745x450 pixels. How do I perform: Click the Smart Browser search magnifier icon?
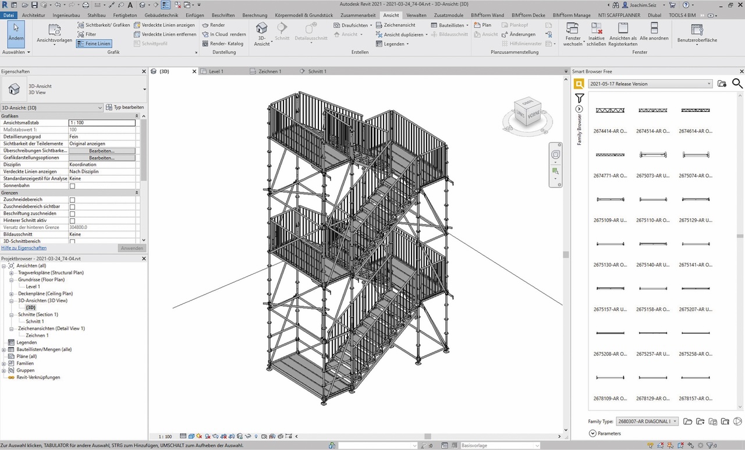(x=737, y=84)
